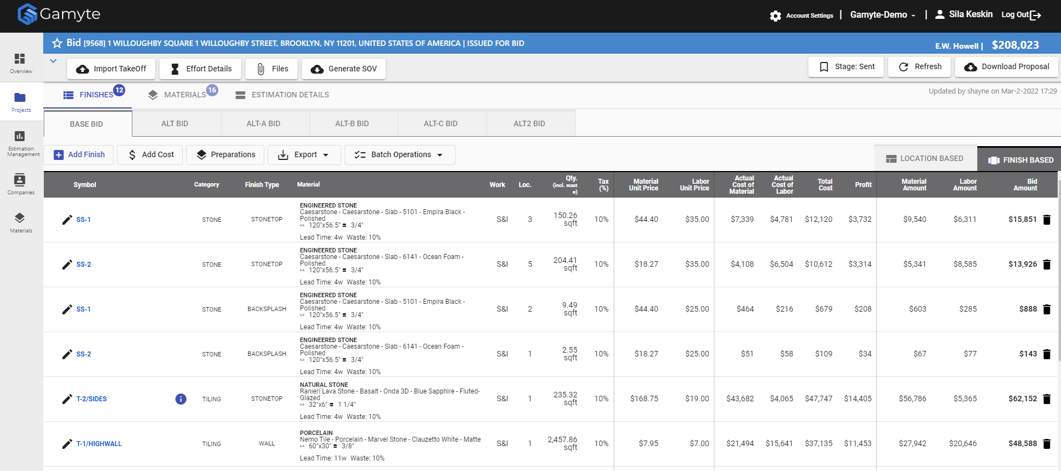This screenshot has height=471, width=1061.
Task: Open Account Settings gear icon
Action: (x=776, y=16)
